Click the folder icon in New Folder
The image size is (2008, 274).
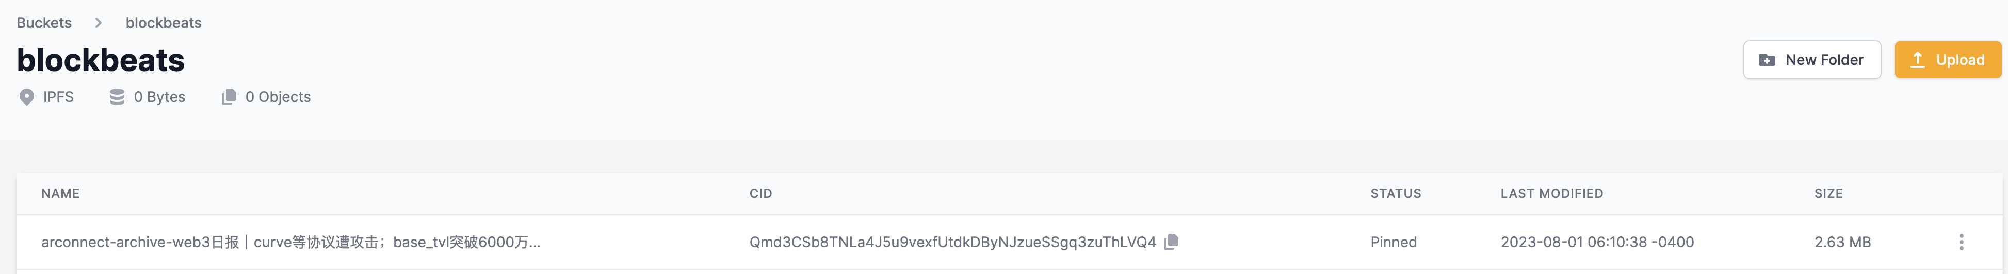[x=1767, y=60]
